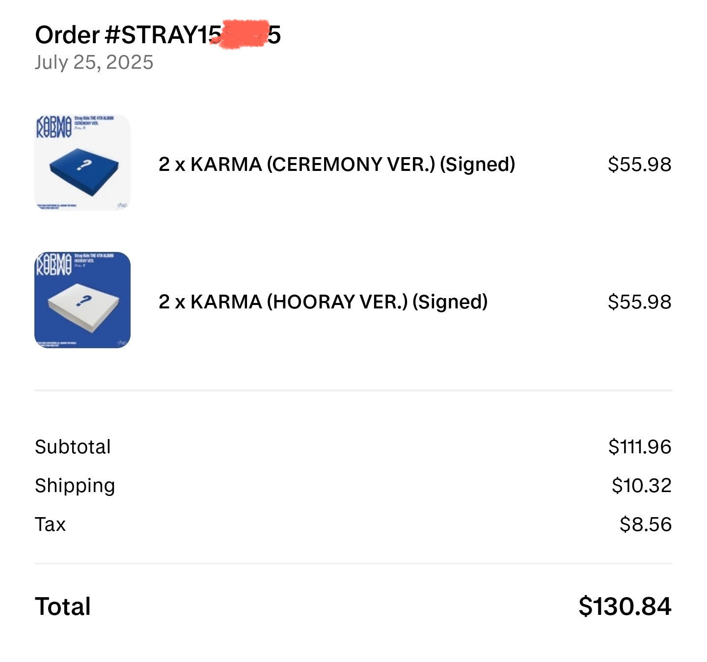The image size is (707, 662).
Task: Click the $8.56 tax amount
Action: point(645,524)
